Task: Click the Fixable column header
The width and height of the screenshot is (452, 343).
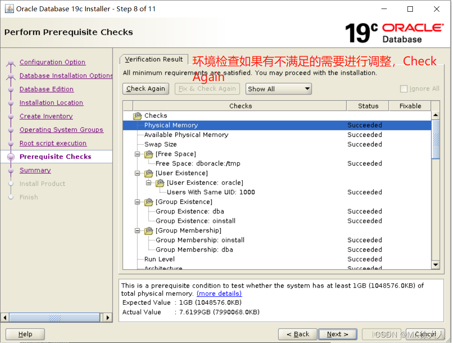Action: click(x=410, y=106)
